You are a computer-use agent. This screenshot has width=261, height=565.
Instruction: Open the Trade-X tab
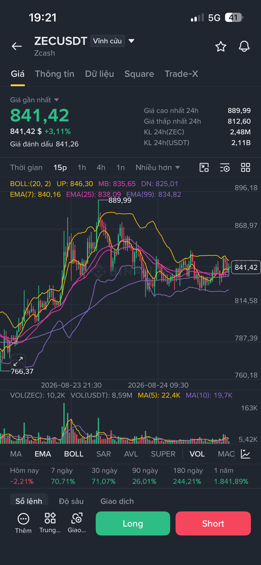click(x=181, y=74)
